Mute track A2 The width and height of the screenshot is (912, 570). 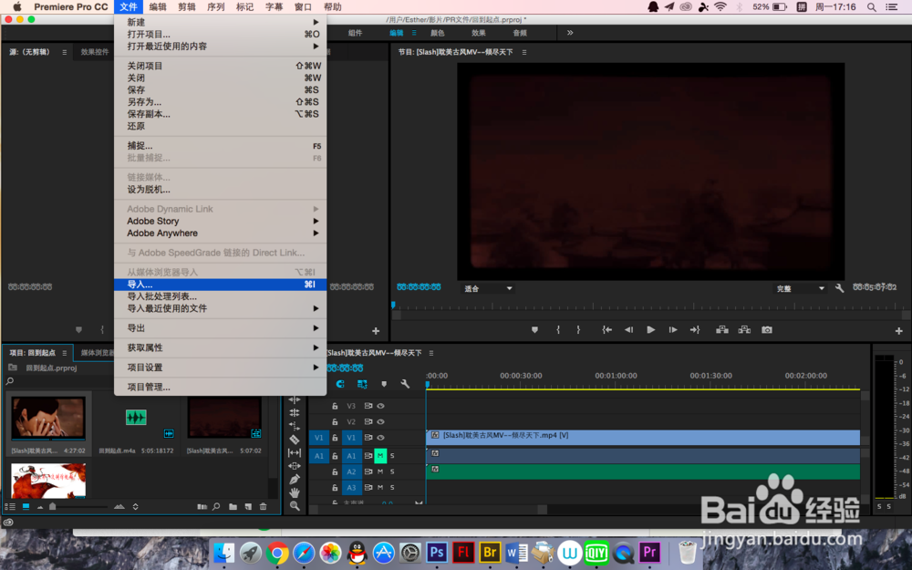click(379, 472)
